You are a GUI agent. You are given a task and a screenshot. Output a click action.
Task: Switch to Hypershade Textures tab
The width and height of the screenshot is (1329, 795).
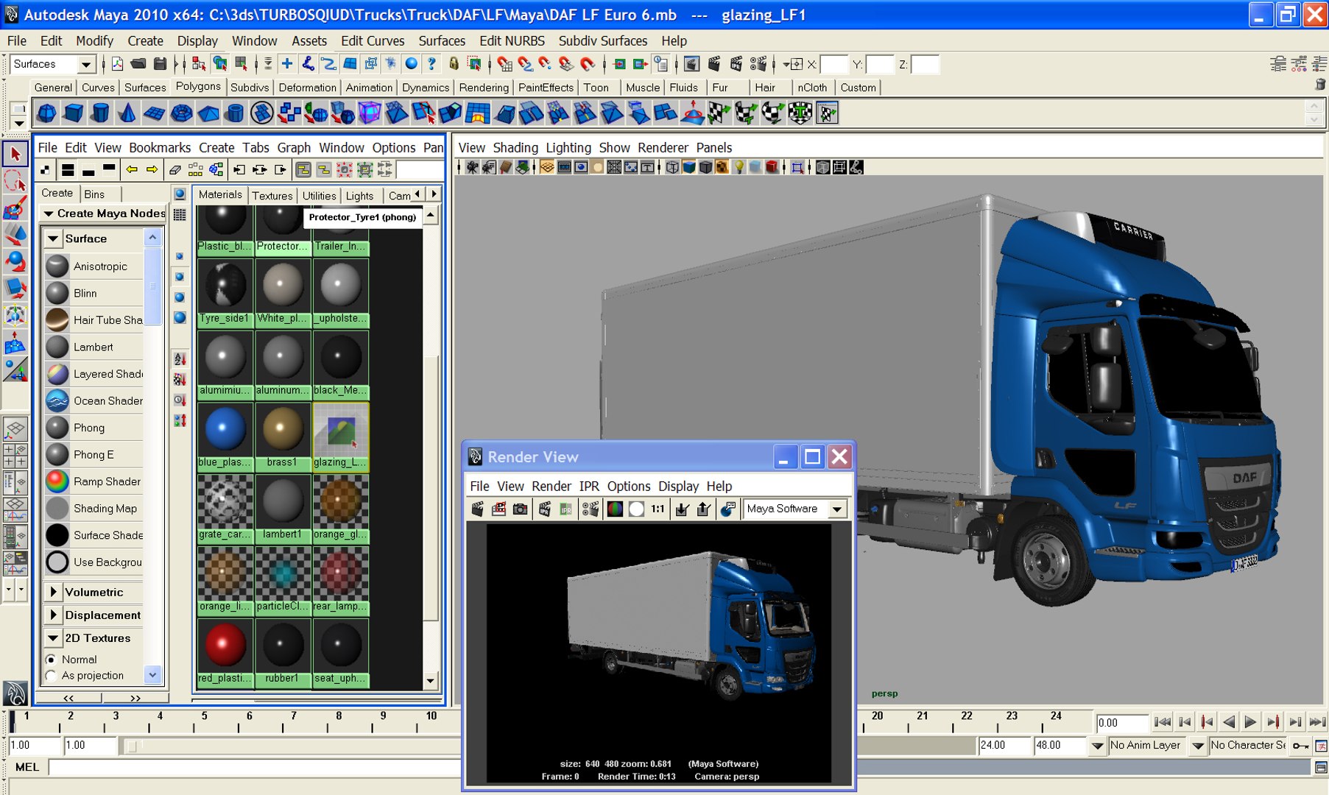click(272, 196)
